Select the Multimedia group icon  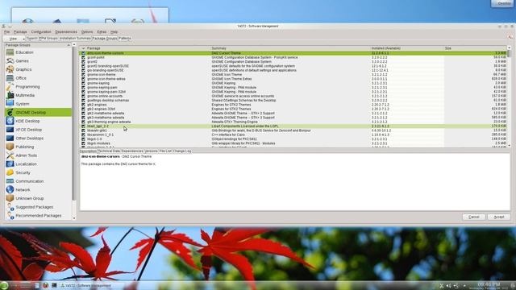coord(10,95)
